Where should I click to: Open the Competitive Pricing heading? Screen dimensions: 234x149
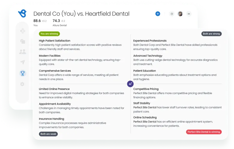pyautogui.click(x=146, y=89)
